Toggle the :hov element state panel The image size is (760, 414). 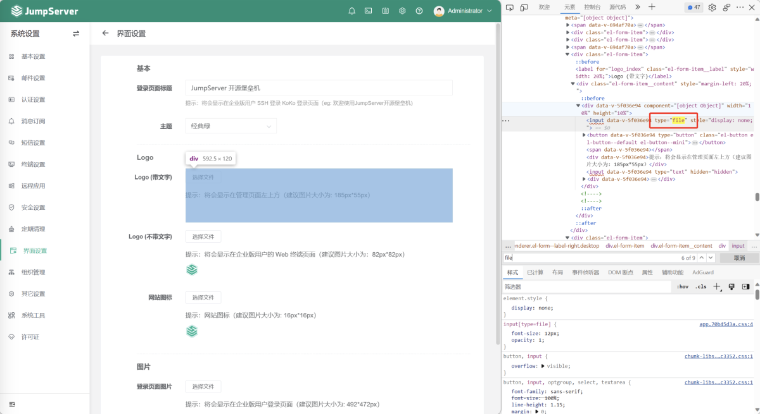point(683,287)
